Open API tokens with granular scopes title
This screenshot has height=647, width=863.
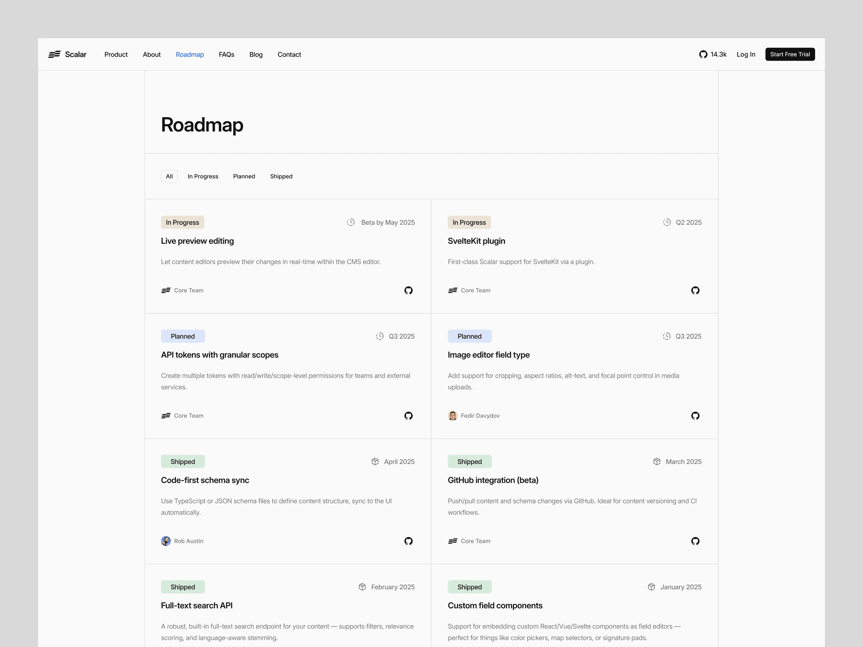(220, 355)
